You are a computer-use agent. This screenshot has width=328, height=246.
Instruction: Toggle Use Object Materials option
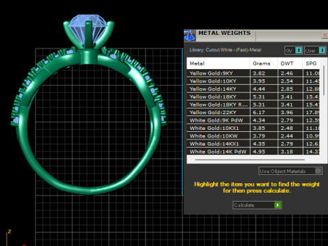pos(290,171)
